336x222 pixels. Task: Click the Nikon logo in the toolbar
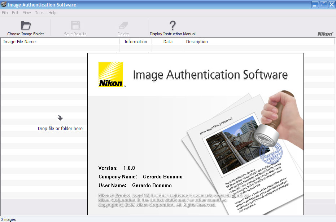(x=325, y=34)
